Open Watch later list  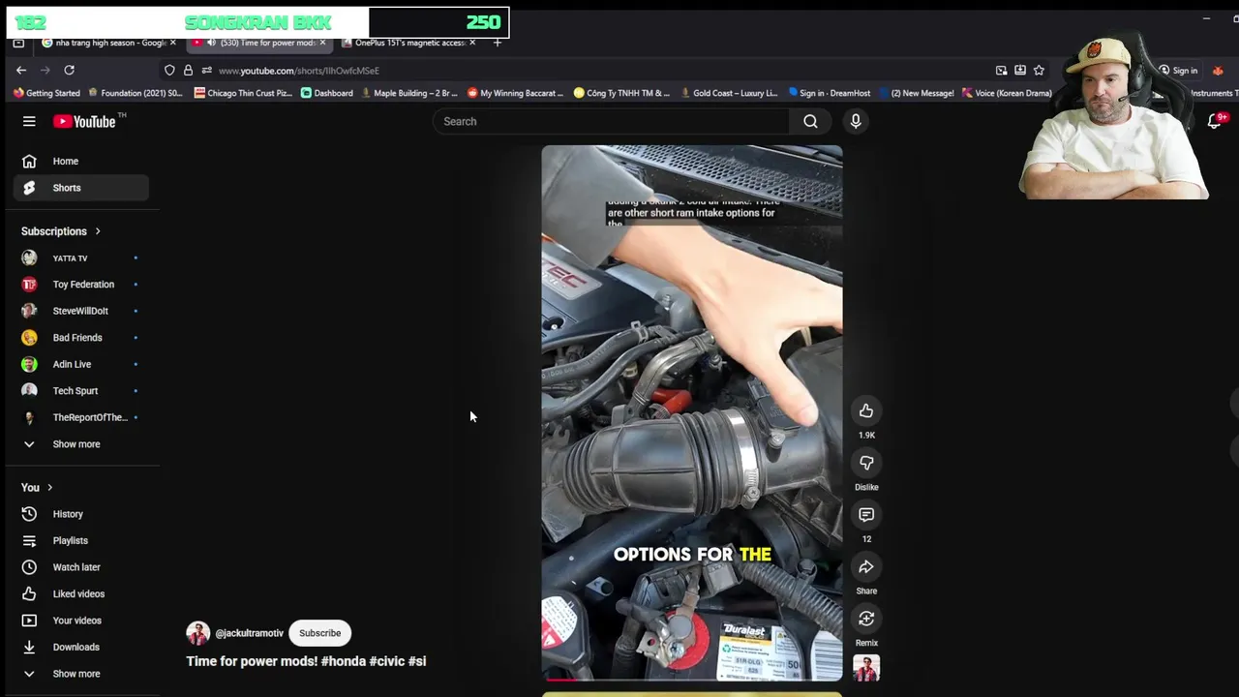81,567
